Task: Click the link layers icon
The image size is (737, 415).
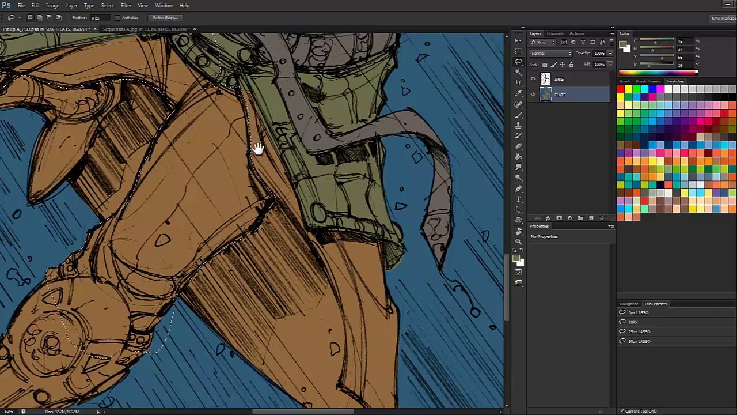Action: (x=537, y=218)
